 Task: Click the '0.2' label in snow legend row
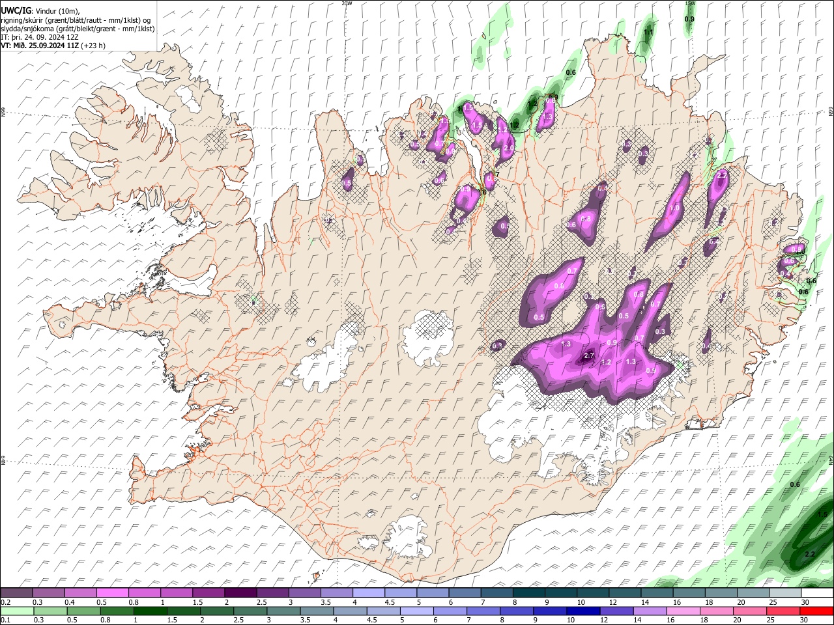tap(5, 602)
